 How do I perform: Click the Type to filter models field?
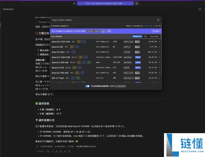(103, 20)
